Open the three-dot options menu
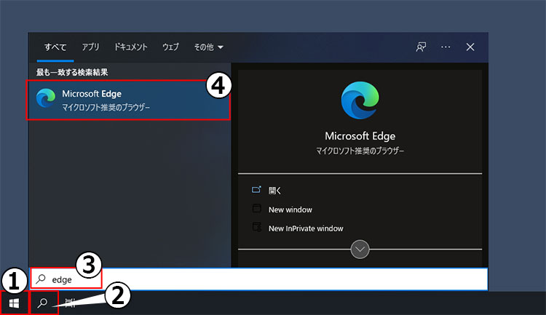546x315 pixels. (446, 47)
